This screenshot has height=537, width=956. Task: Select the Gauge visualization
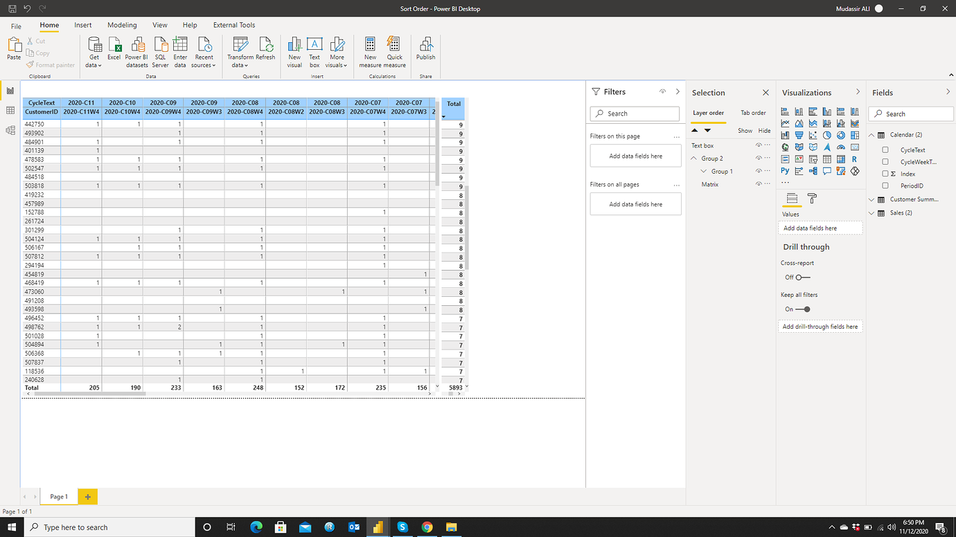pyautogui.click(x=840, y=147)
